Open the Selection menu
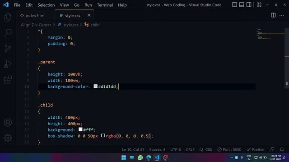Screen dimensions: 289x162 pos(46,5)
